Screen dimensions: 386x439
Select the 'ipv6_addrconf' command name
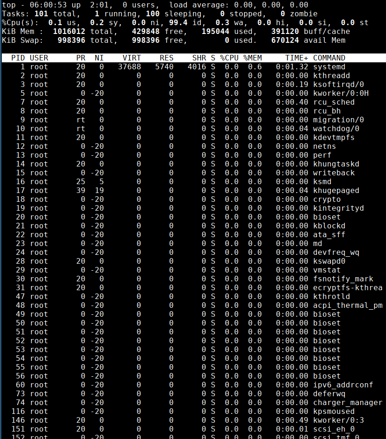click(343, 385)
